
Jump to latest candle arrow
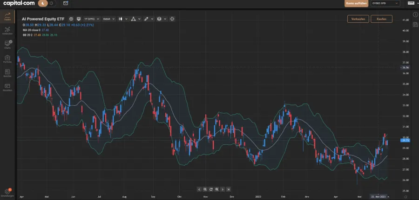point(229,189)
